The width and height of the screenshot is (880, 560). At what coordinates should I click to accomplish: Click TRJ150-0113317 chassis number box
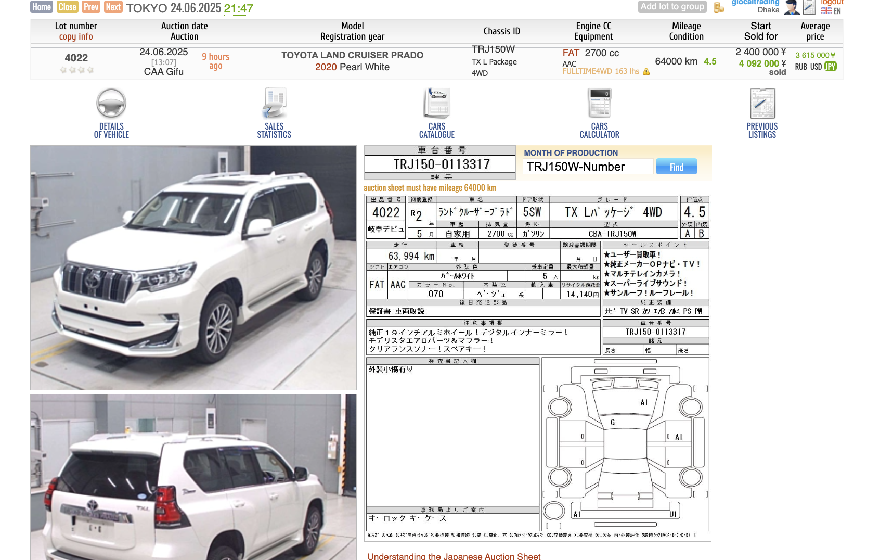pyautogui.click(x=442, y=164)
